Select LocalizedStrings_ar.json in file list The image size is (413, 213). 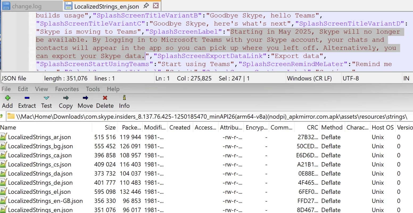(39, 137)
